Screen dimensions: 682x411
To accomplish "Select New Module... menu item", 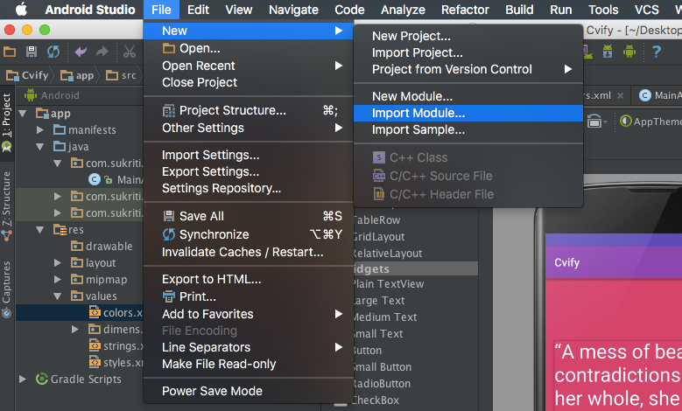I will click(468, 96).
